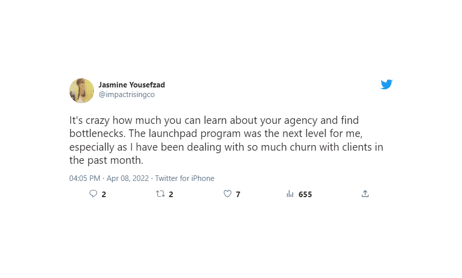Image resolution: width=462 pixels, height=278 pixels.
Task: Click the retweet arrows icon
Action: pos(160,194)
